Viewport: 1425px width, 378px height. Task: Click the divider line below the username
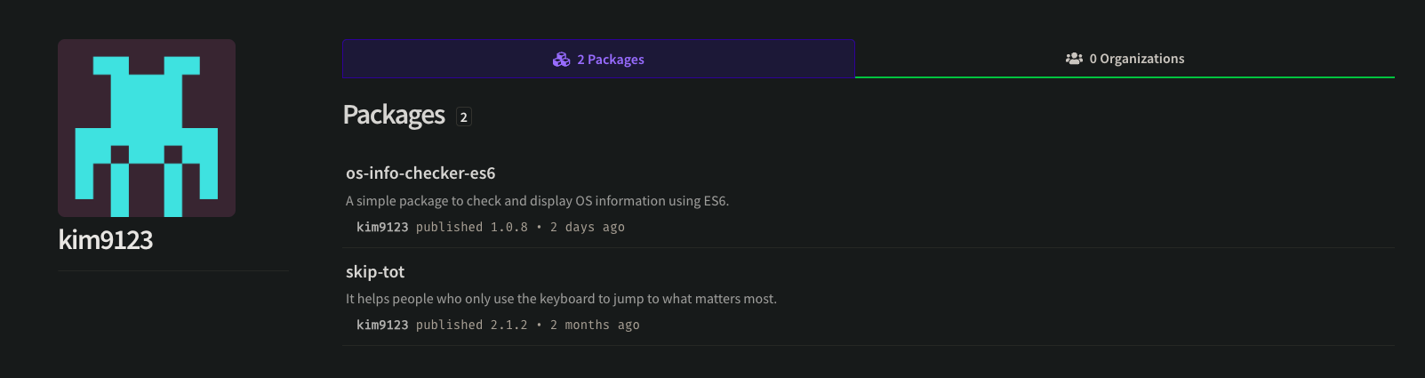point(173,270)
